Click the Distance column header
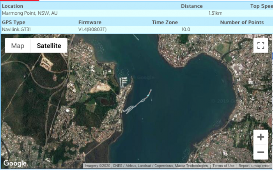This screenshot has width=273, height=171. click(191, 6)
